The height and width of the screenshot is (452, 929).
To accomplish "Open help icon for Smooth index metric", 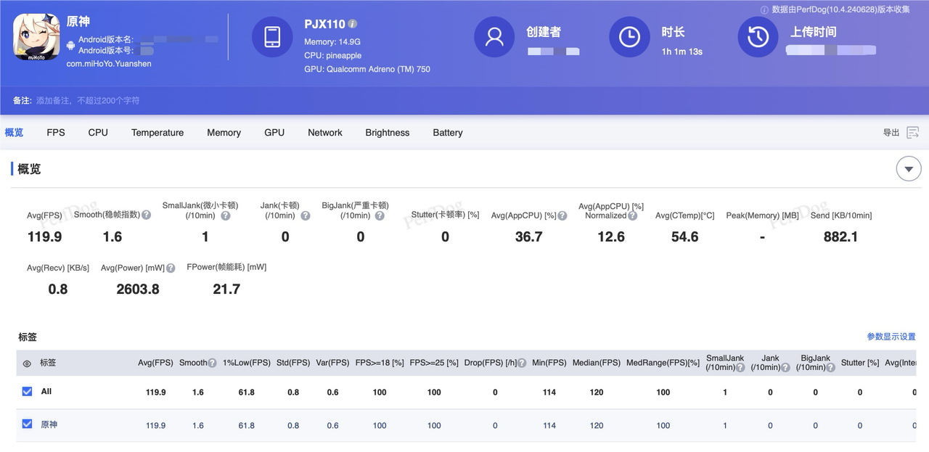I will click(147, 215).
